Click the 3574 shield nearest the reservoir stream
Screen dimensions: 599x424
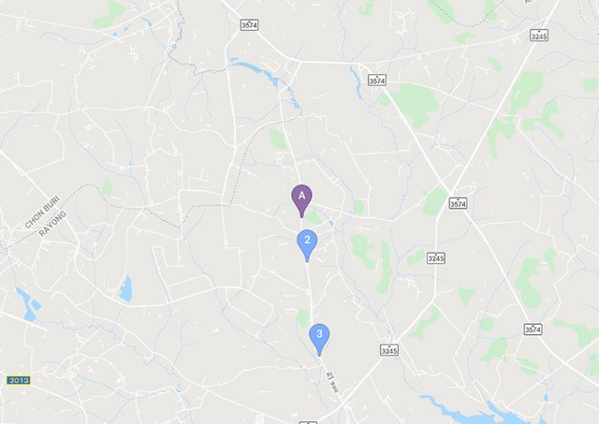pos(377,80)
